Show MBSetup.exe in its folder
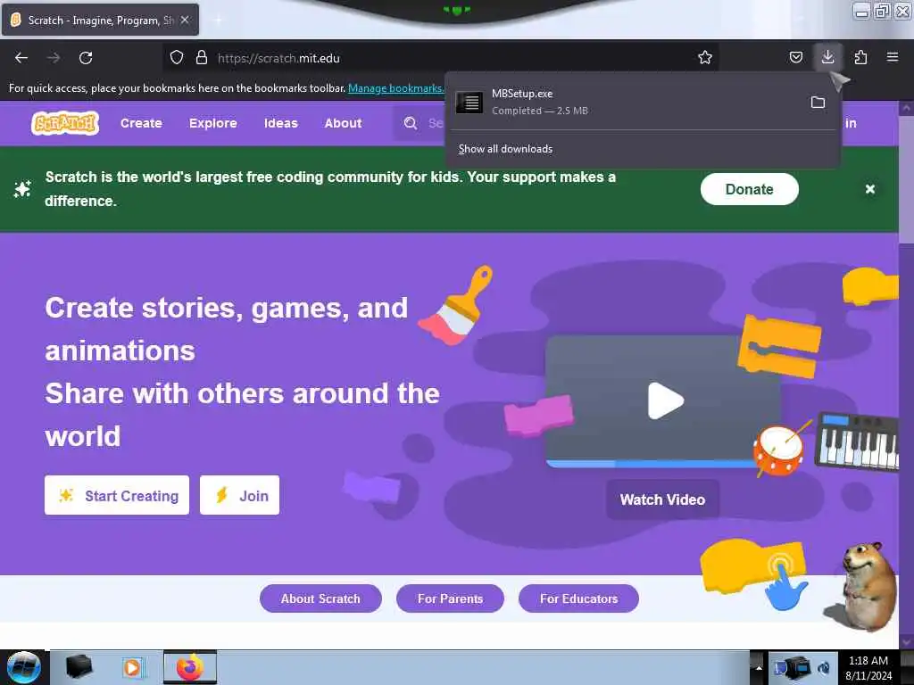The image size is (914, 685). pyautogui.click(x=818, y=103)
